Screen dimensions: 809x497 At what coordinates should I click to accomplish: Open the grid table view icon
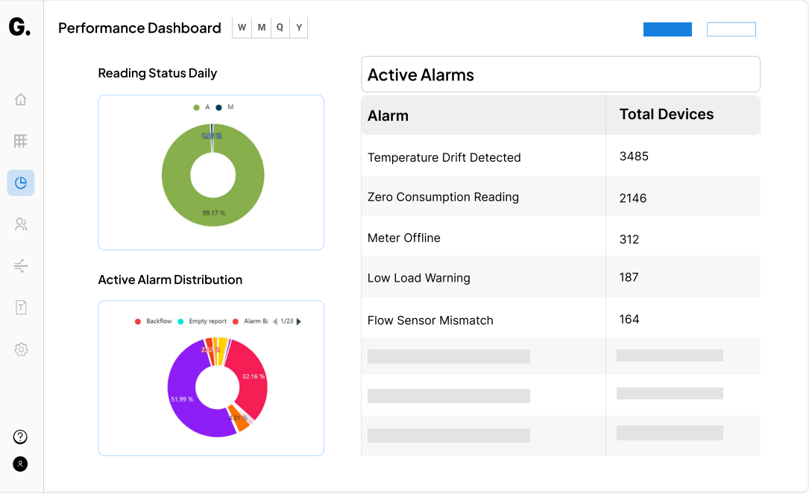coord(21,141)
